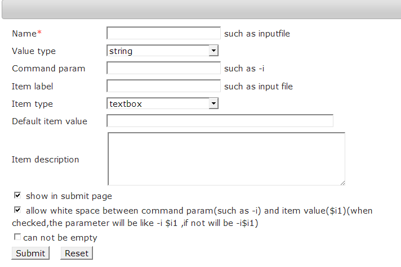
Task: Uncheck the show in submit page checkbox
Action: tap(17, 196)
